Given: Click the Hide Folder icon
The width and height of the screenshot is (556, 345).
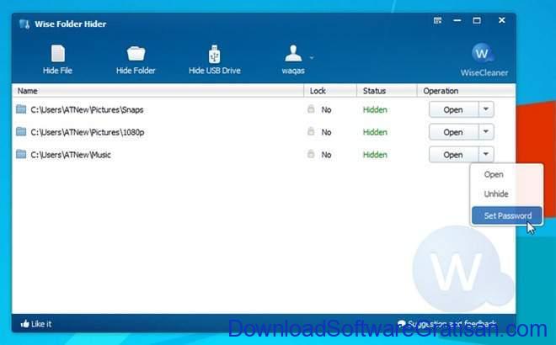Looking at the screenshot, I should coord(136,54).
